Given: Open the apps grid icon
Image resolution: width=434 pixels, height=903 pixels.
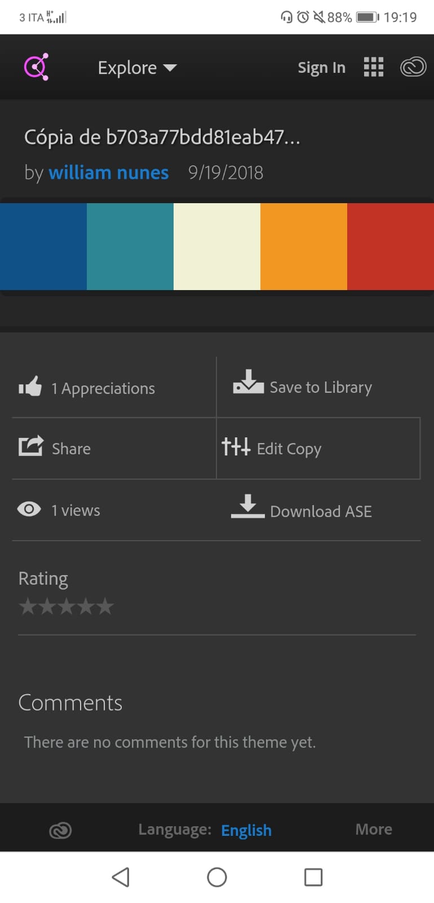Looking at the screenshot, I should click(x=374, y=67).
